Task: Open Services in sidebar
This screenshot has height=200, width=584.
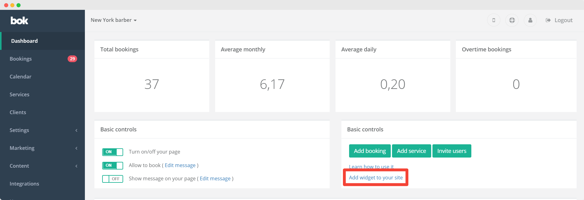Action: [x=43, y=94]
